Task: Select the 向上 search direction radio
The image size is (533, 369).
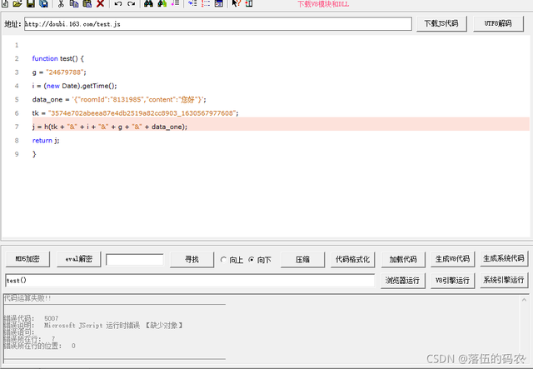Action: coord(223,260)
